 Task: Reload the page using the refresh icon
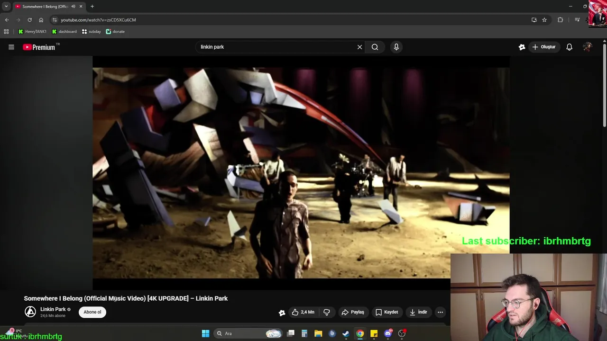pyautogui.click(x=29, y=20)
